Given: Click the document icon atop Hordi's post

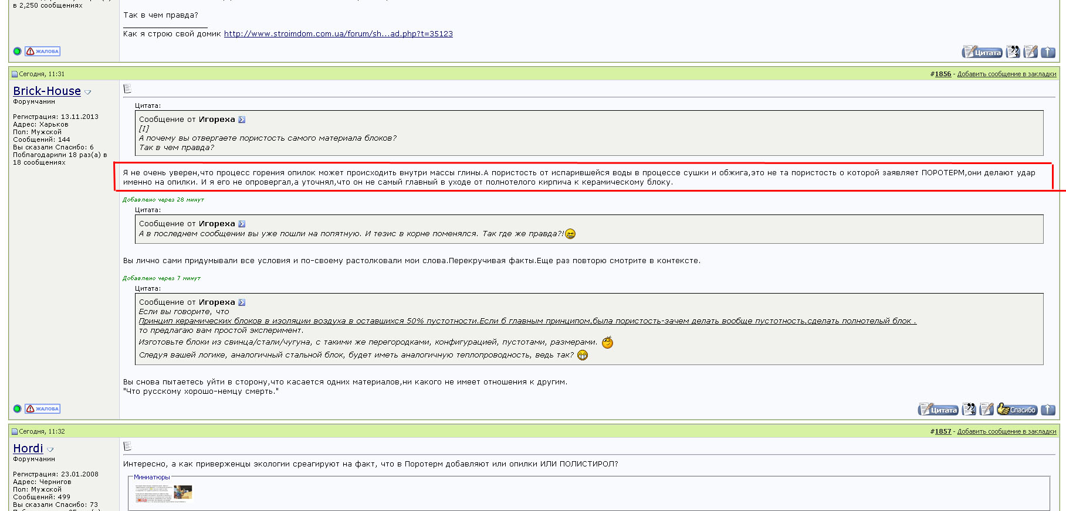Looking at the screenshot, I should point(127,447).
